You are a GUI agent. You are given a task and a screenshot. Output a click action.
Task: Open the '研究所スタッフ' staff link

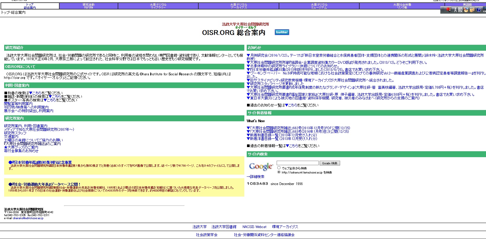pyautogui.click(x=15, y=133)
